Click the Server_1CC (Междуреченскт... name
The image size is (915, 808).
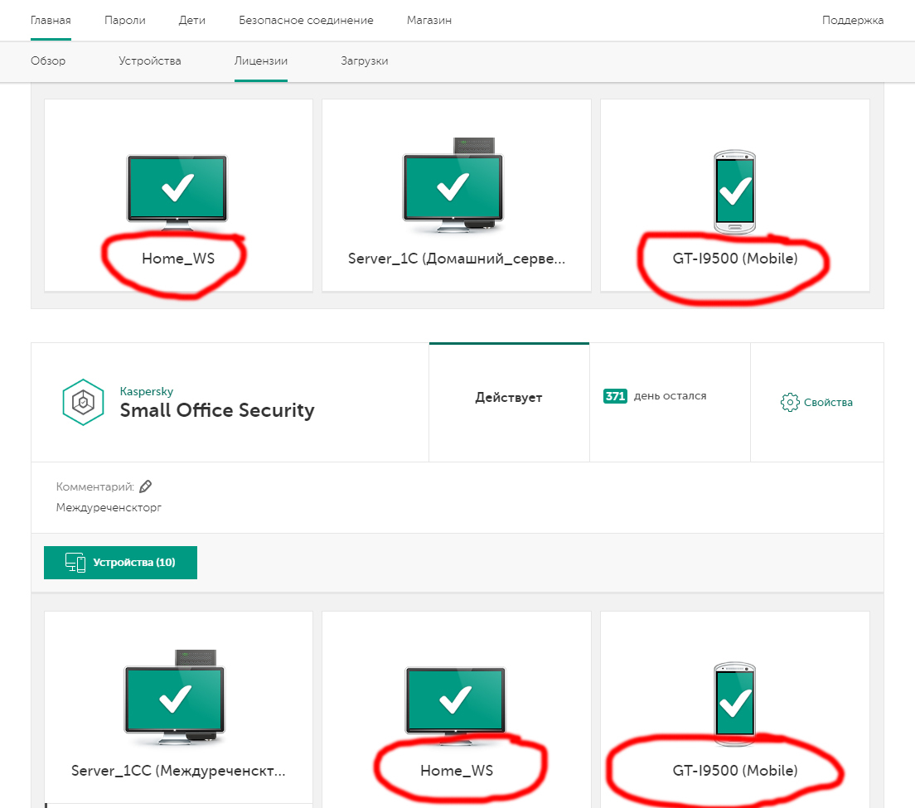pyautogui.click(x=178, y=771)
